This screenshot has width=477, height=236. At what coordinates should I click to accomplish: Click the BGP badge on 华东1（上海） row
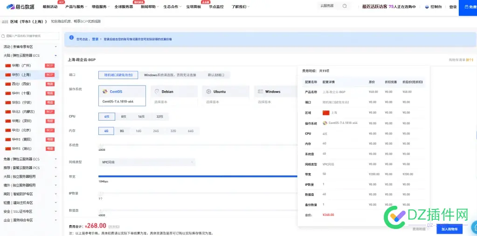click(49, 75)
